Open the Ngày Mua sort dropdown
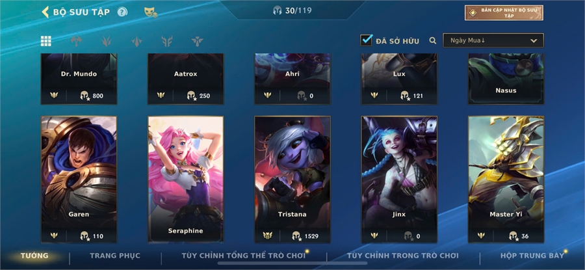The width and height of the screenshot is (585, 270). tap(493, 40)
